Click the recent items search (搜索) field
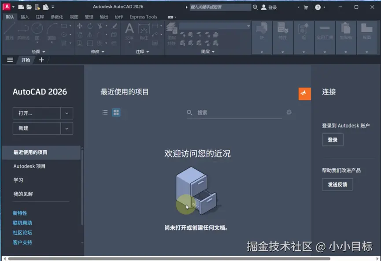This screenshot has height=261, width=381. click(x=234, y=112)
